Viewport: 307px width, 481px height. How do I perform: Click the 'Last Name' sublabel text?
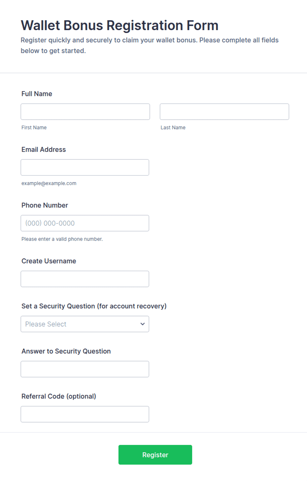173,128
